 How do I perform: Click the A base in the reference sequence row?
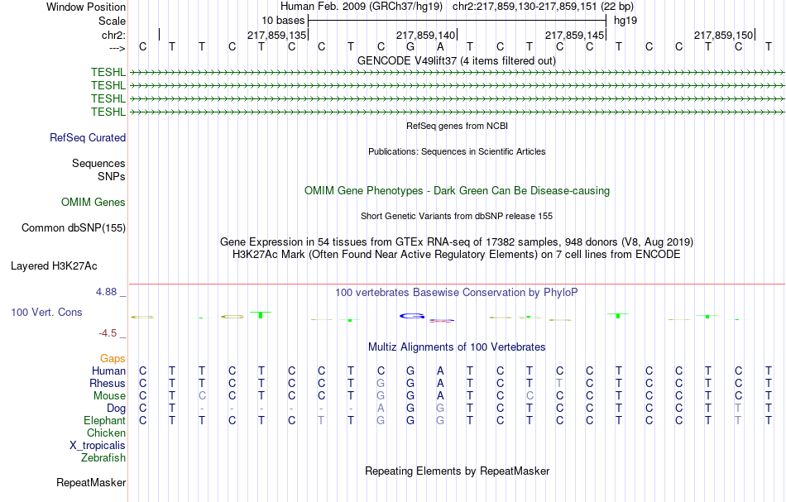[440, 47]
